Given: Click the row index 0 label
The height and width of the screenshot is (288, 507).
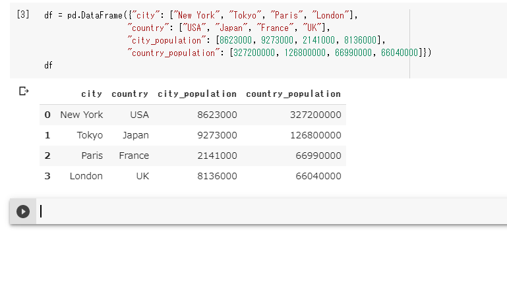Looking at the screenshot, I should click(x=47, y=115).
